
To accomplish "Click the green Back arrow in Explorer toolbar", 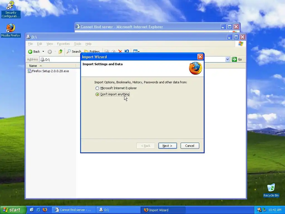I will coord(34,52).
